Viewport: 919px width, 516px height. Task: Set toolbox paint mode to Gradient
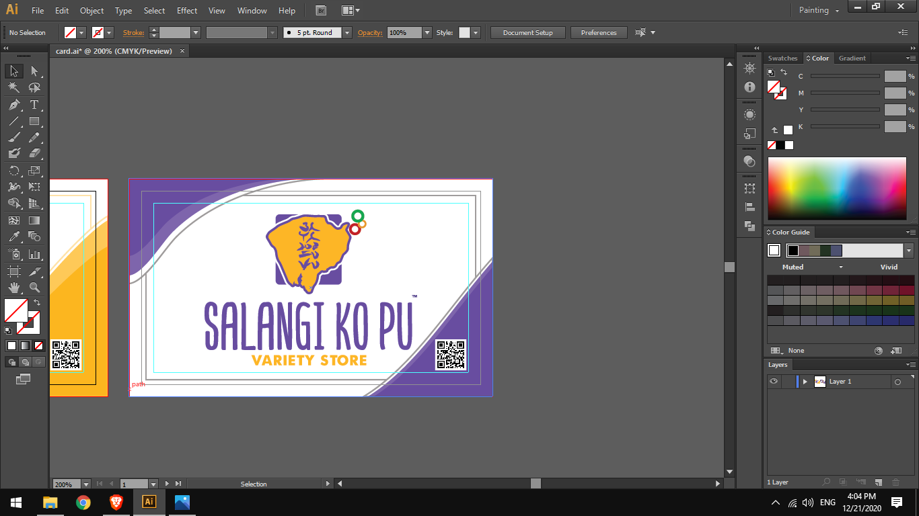[25, 345]
